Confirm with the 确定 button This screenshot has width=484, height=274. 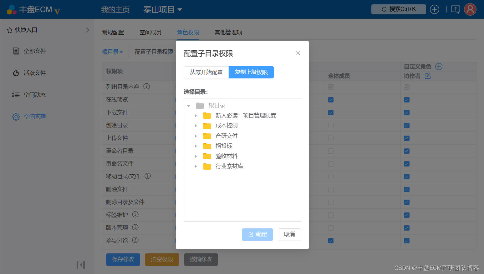click(x=257, y=235)
